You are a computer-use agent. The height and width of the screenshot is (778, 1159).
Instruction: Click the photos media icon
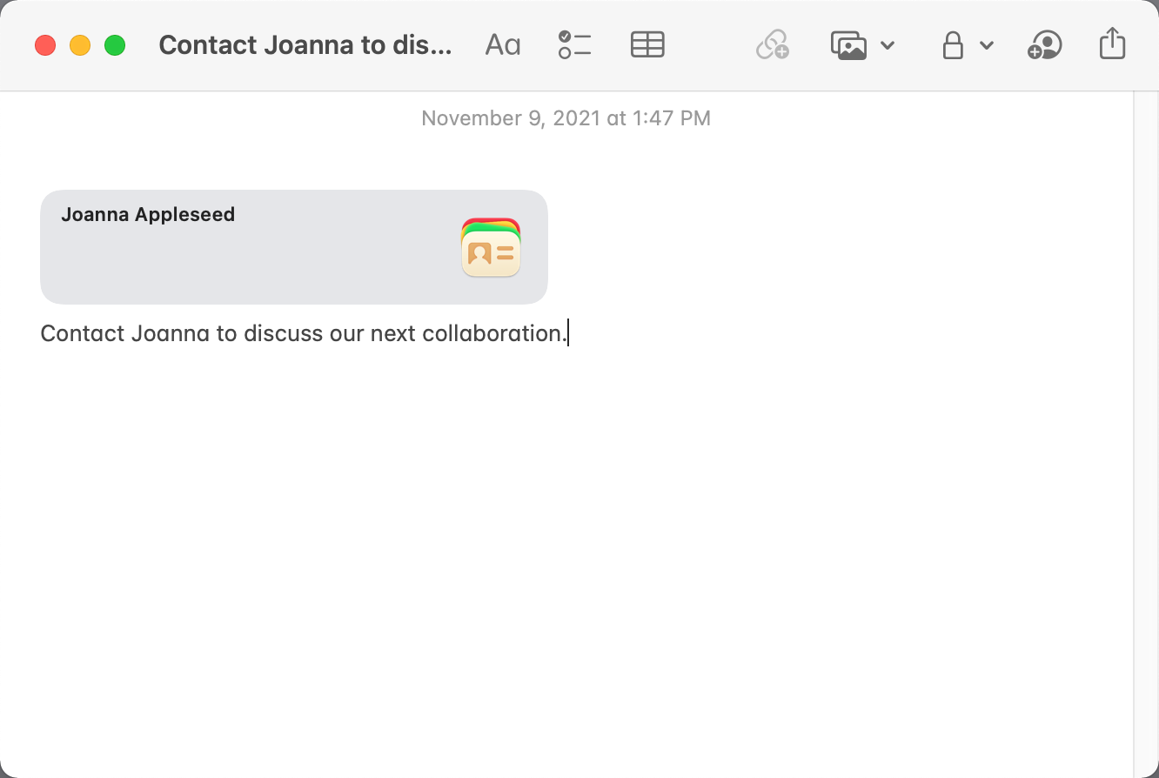click(849, 45)
